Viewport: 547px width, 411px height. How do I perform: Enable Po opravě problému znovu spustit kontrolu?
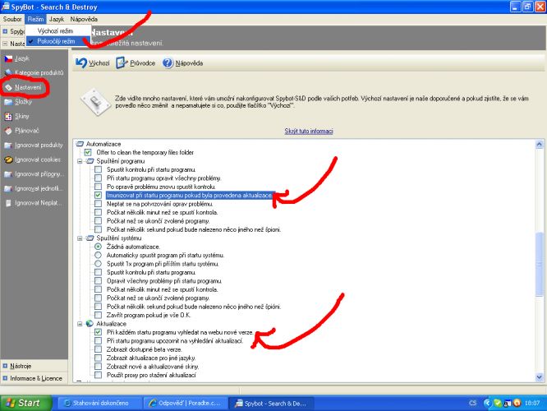[x=98, y=187]
